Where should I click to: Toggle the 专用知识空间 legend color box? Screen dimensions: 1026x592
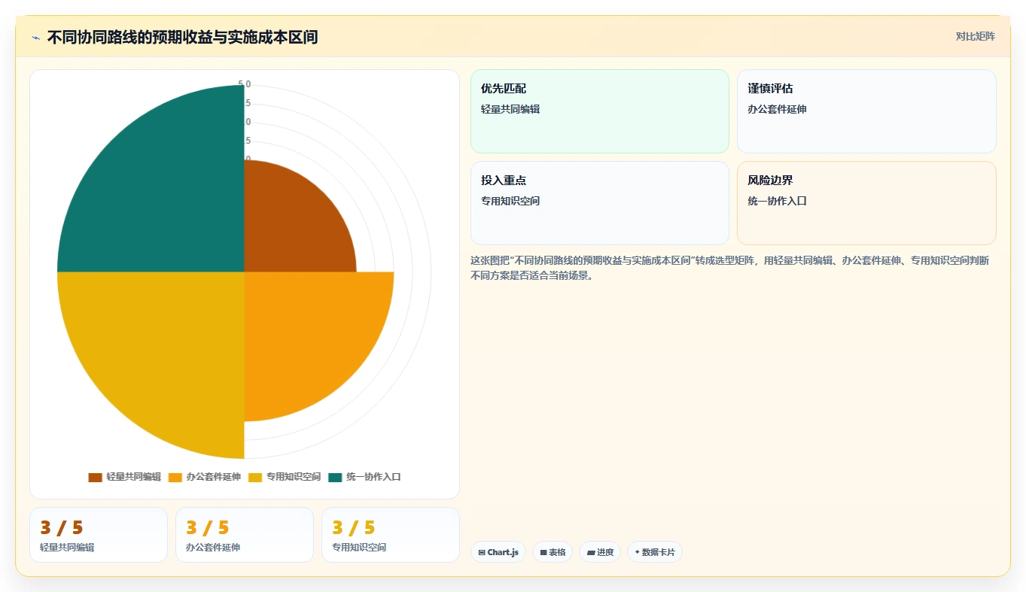(x=255, y=477)
